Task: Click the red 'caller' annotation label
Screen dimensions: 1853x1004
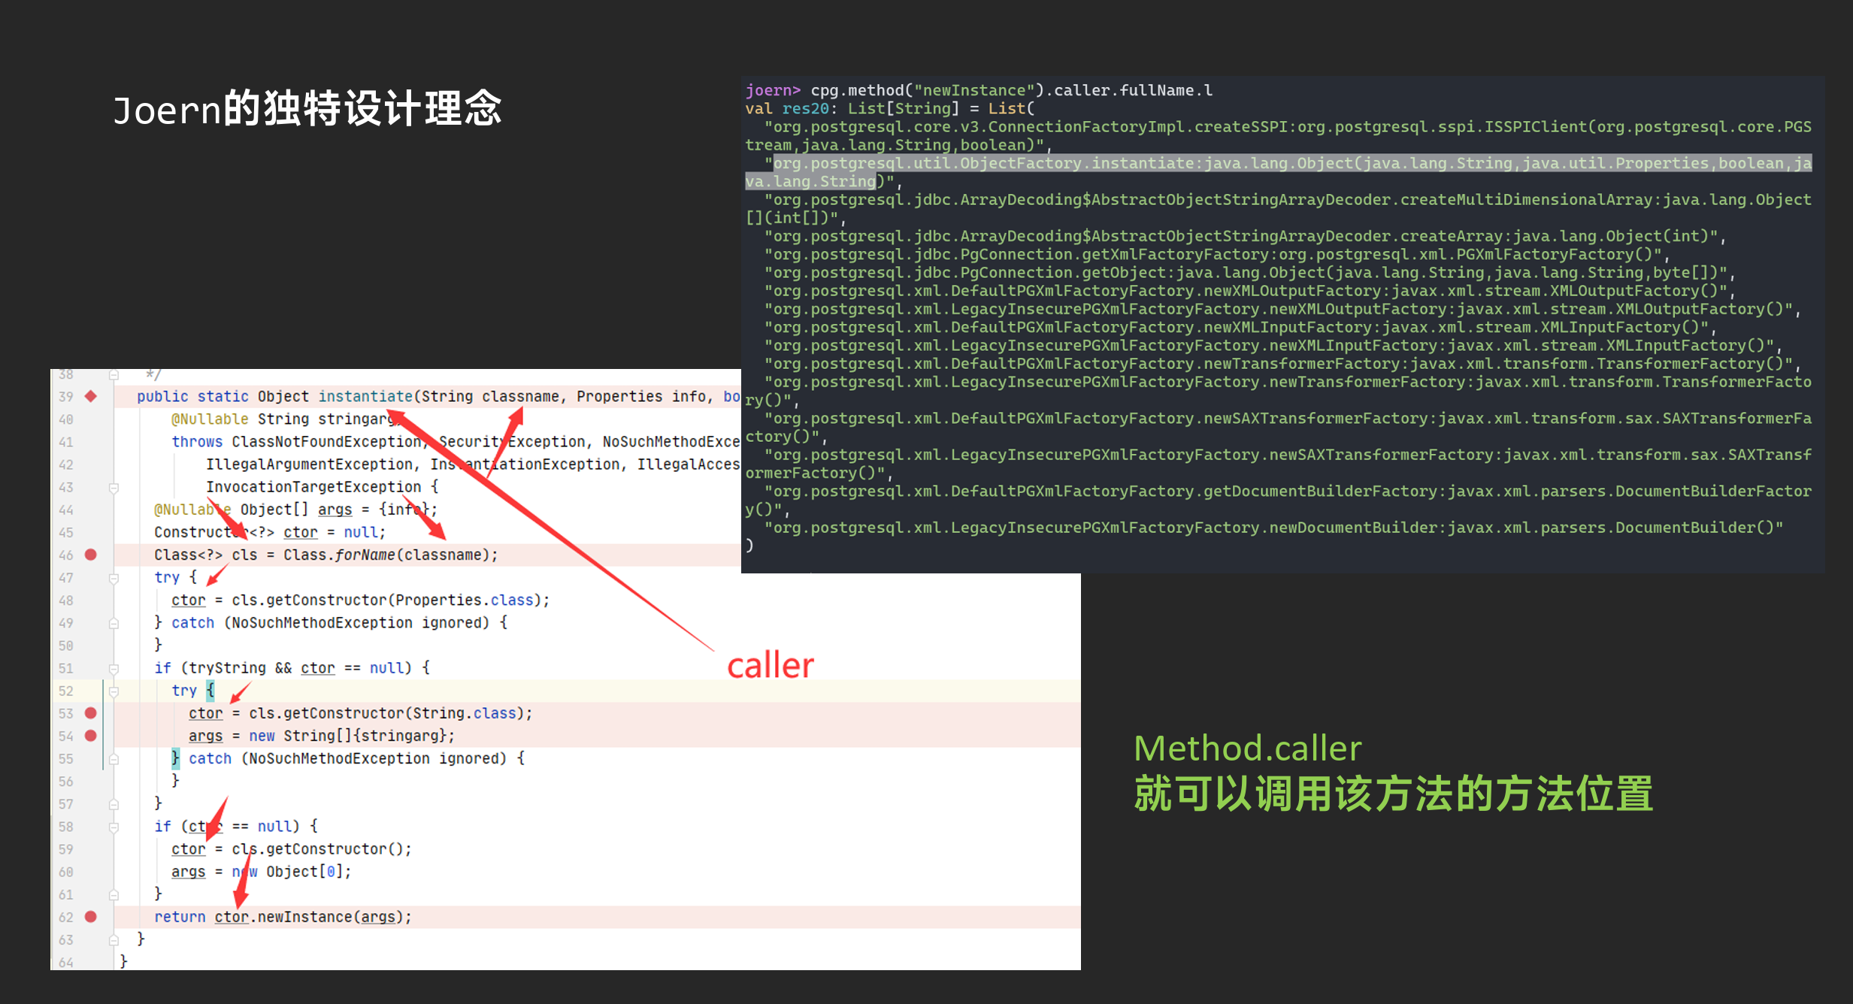Action: 771,666
